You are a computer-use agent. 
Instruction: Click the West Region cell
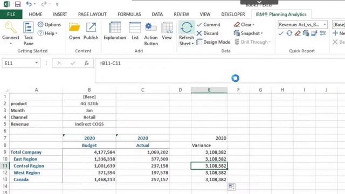pos(36,172)
